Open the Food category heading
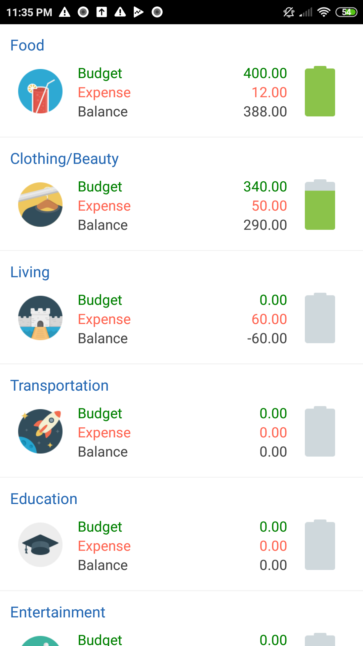 coord(27,45)
